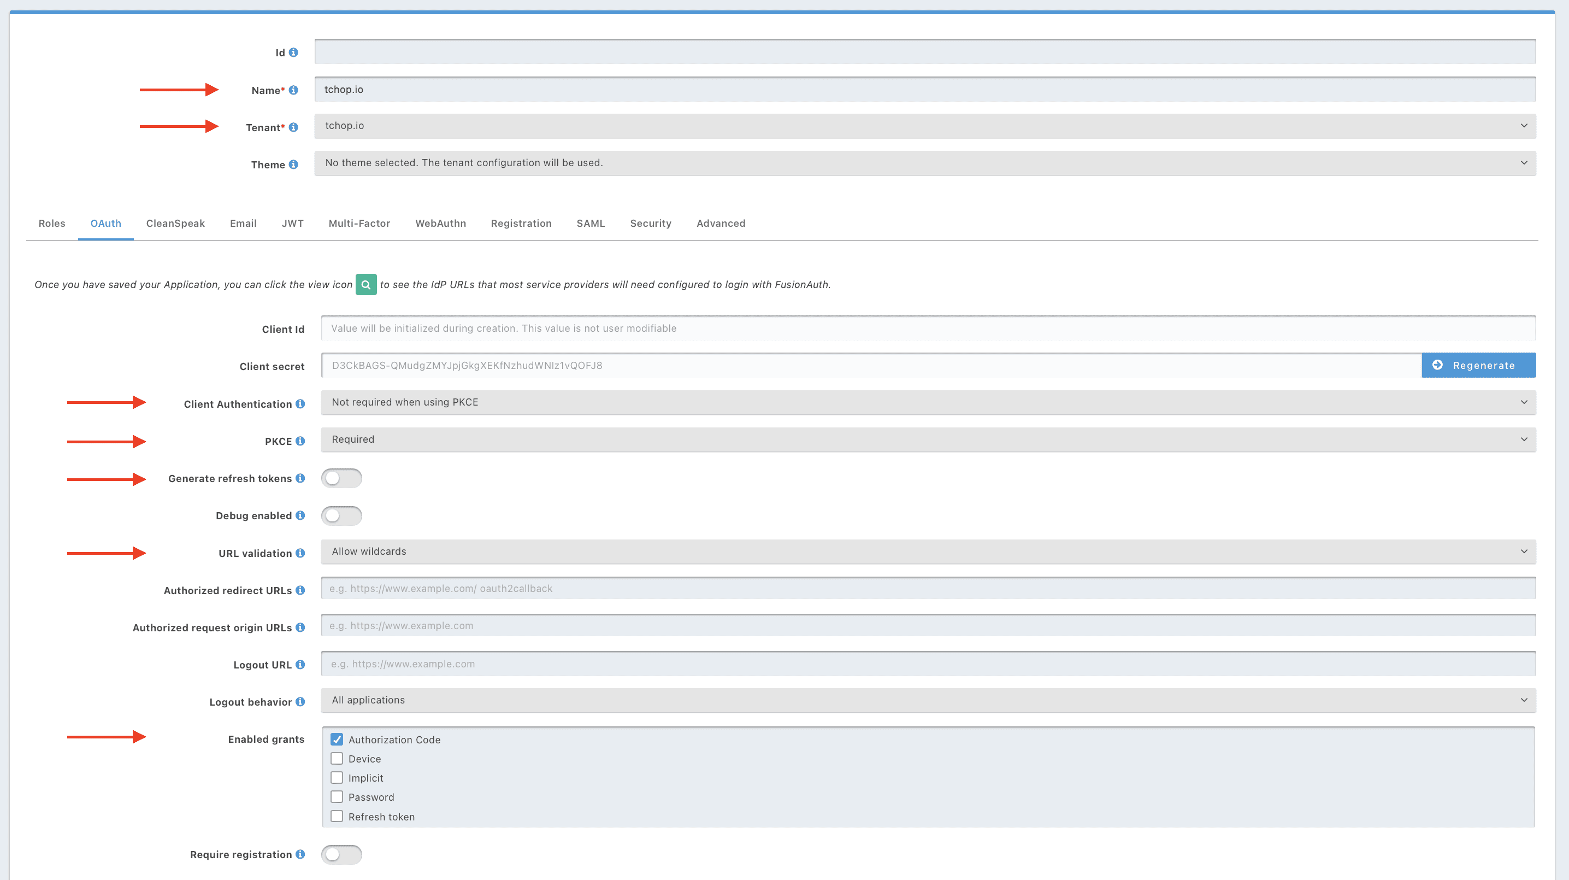Open the Theme dropdown
Screen dimensions: 1569x880
click(925, 163)
